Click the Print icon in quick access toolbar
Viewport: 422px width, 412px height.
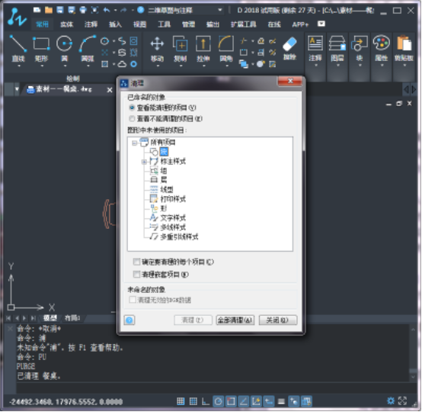point(83,10)
